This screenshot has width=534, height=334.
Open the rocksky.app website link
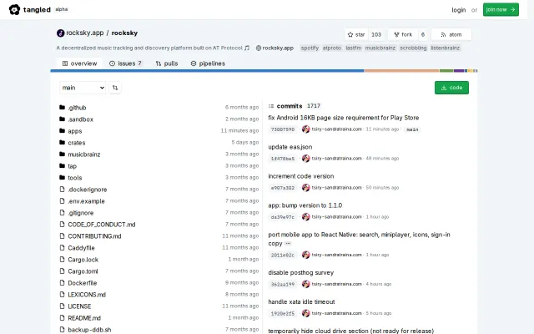coord(275,48)
